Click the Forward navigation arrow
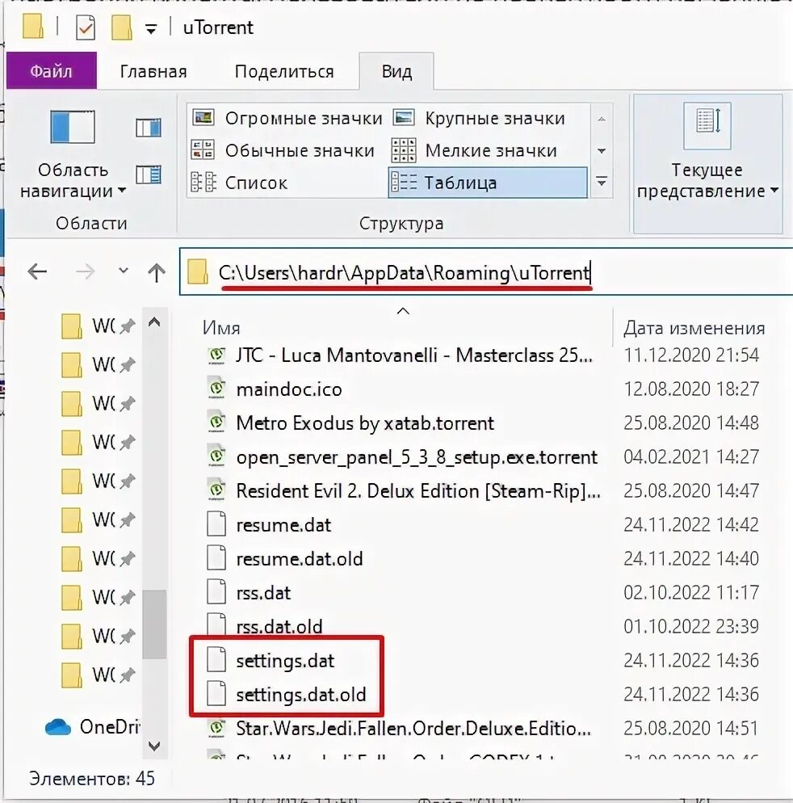The width and height of the screenshot is (793, 803). pos(85,271)
